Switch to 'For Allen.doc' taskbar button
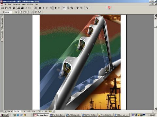Viewport: 157px width, 117px height. coord(57,115)
